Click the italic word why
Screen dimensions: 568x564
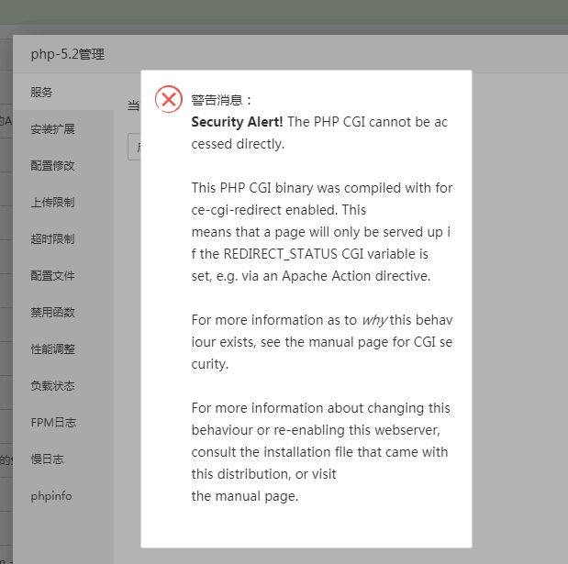point(374,320)
